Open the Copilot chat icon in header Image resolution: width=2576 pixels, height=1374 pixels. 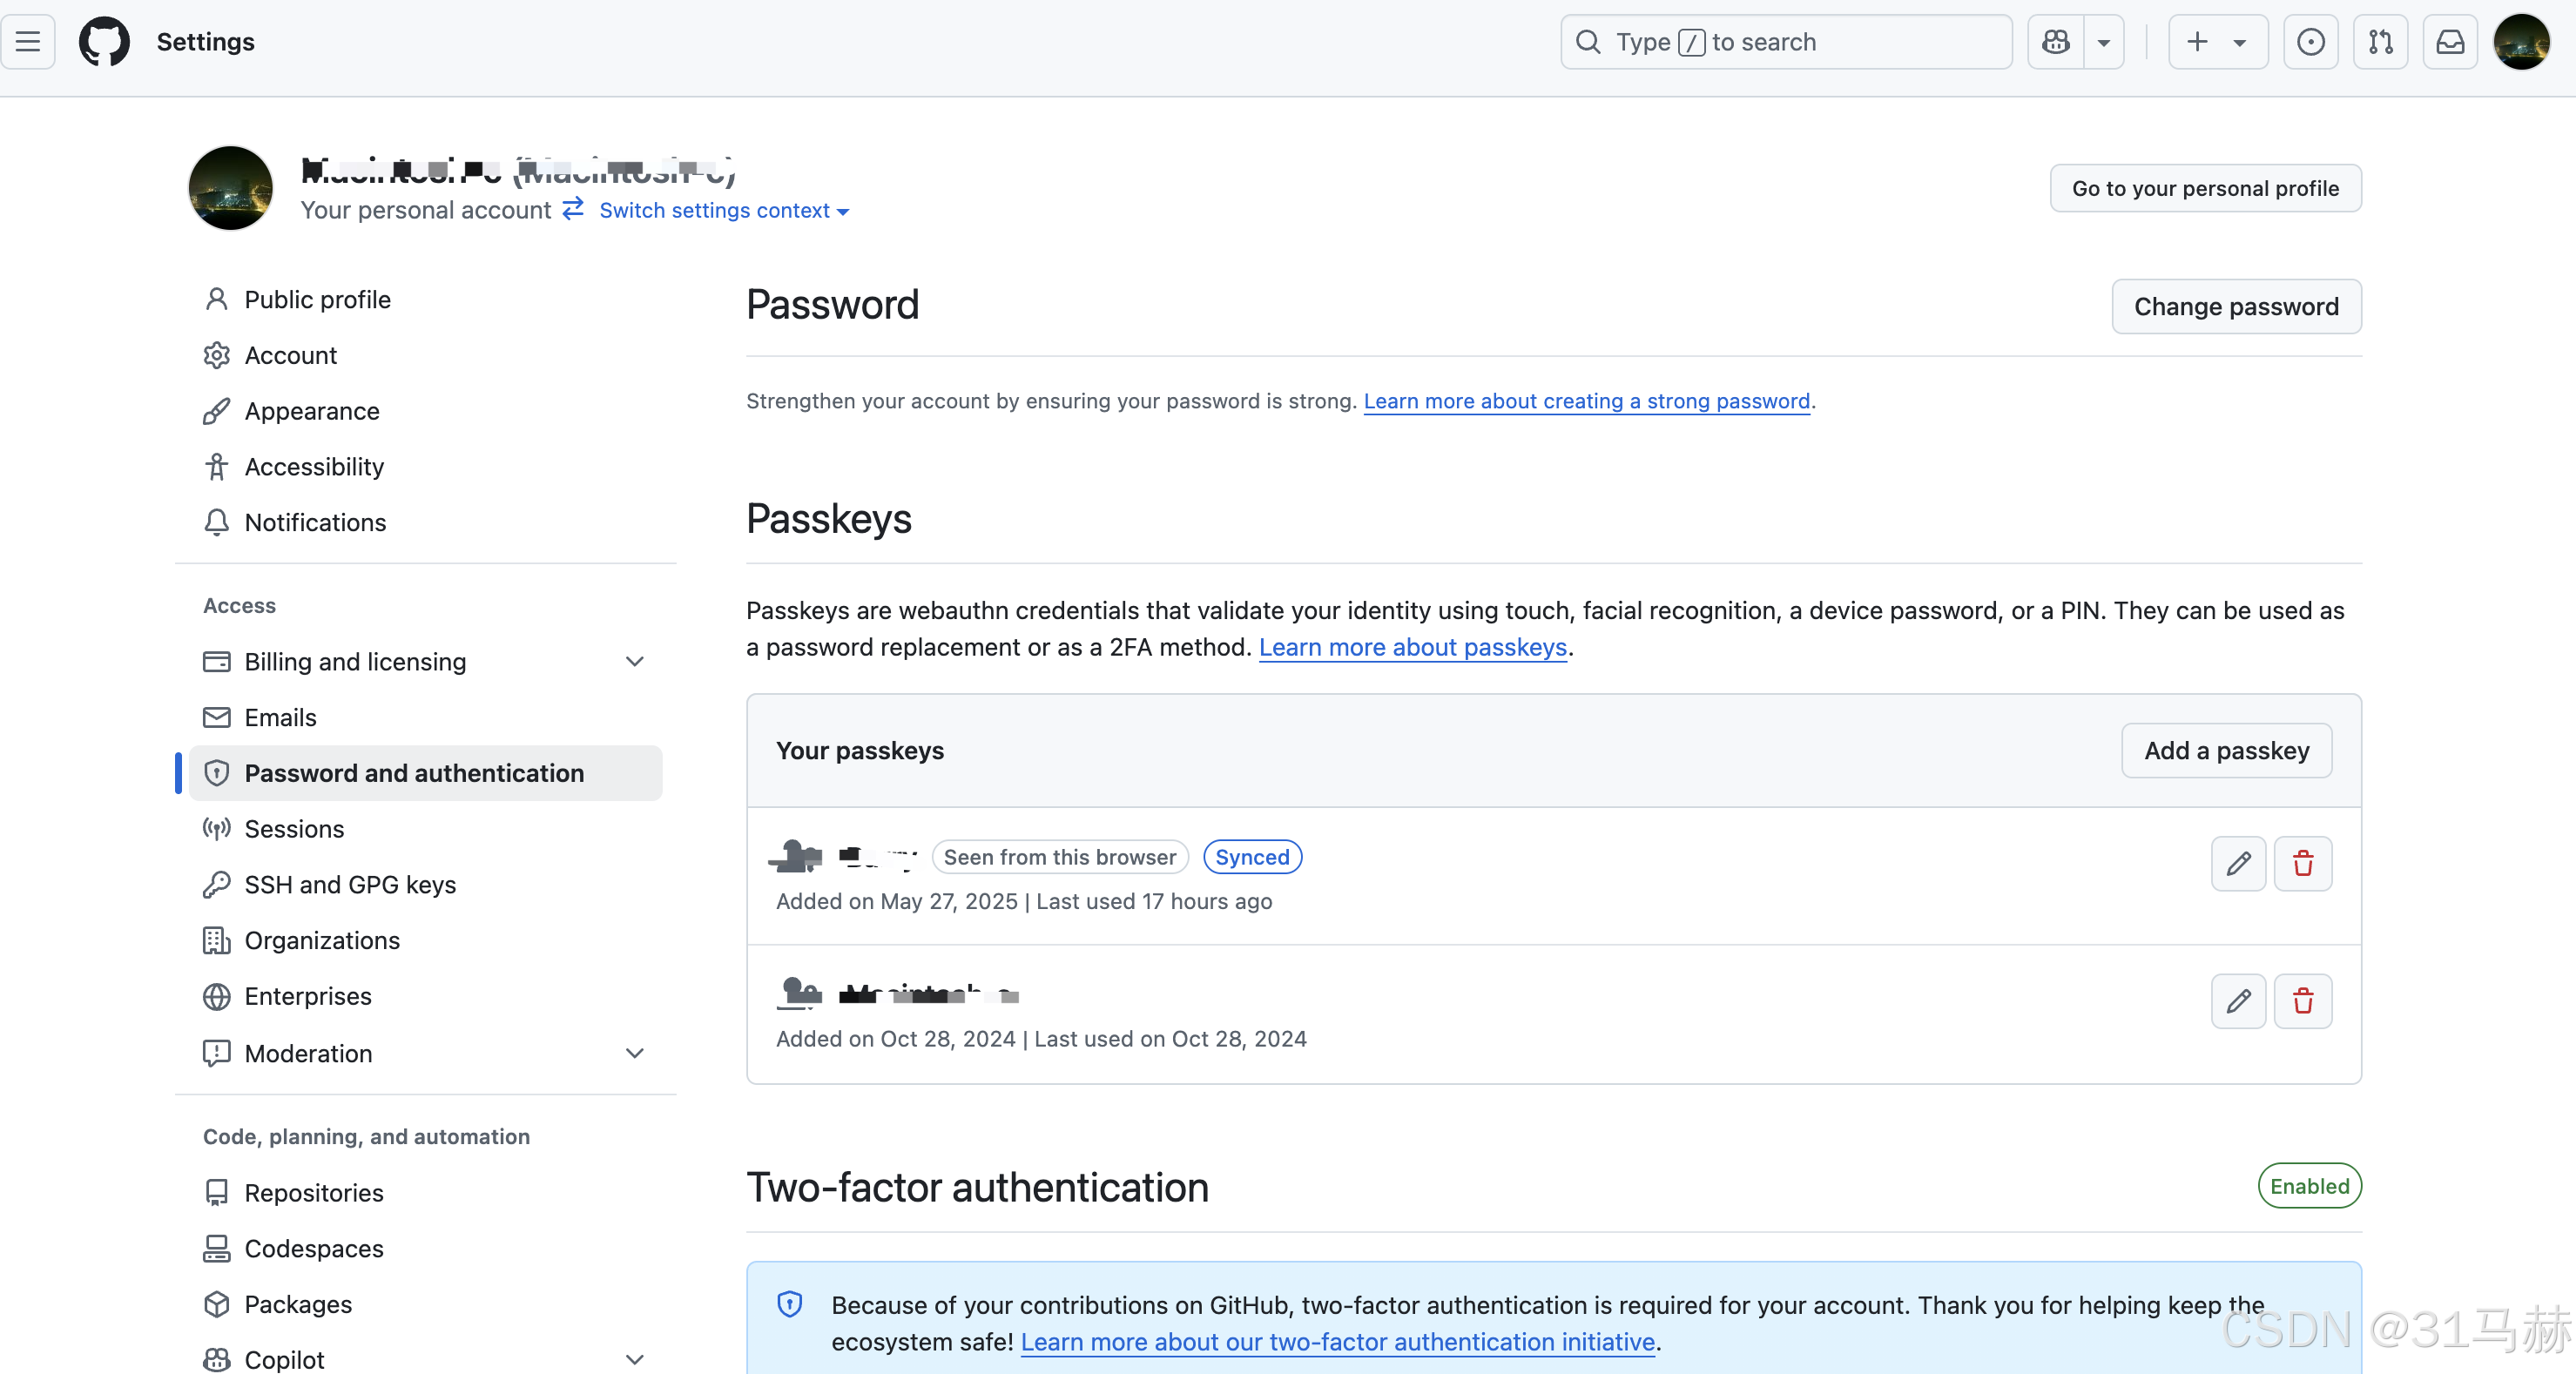[2055, 42]
